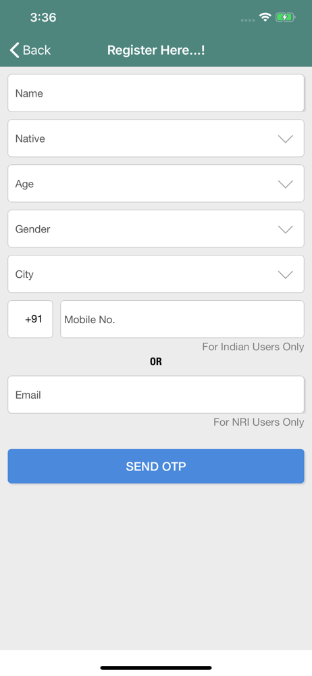Open the Native dropdown

(156, 139)
